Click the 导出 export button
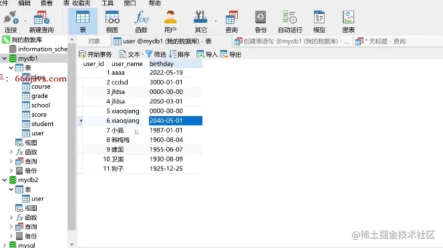 [x=231, y=55]
